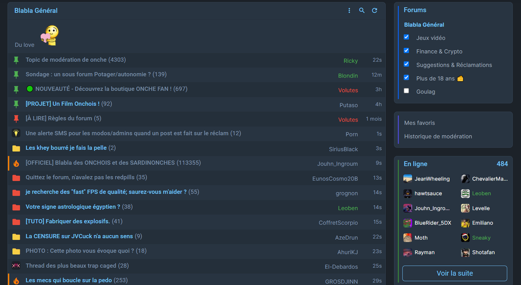The height and width of the screenshot is (285, 521).
Task: Click the yellow folder icon for khey bourré topic
Action: pyautogui.click(x=16, y=148)
